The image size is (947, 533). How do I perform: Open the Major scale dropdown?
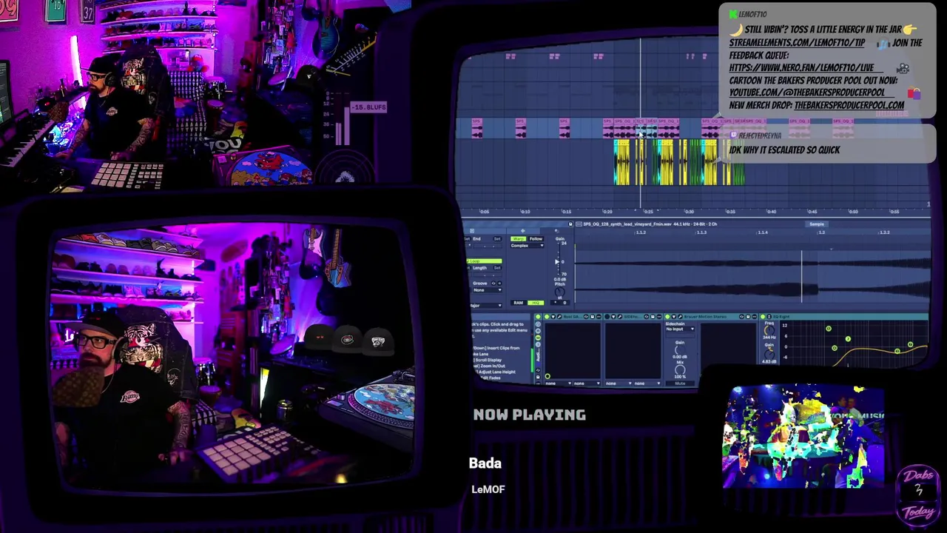click(x=485, y=305)
